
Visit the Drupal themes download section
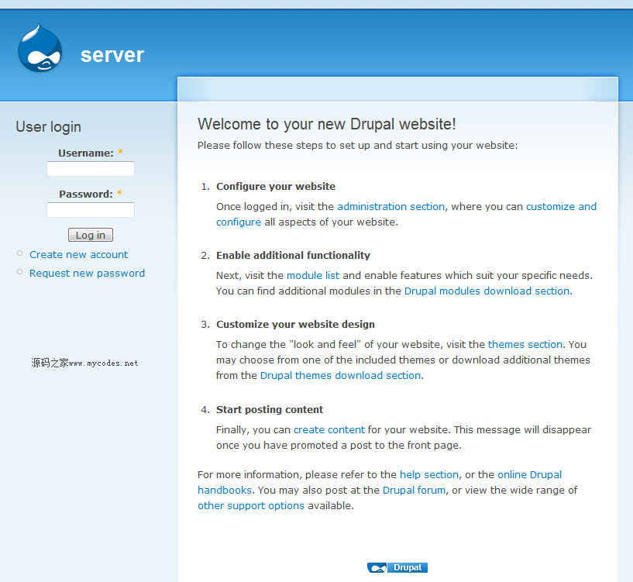(x=340, y=376)
